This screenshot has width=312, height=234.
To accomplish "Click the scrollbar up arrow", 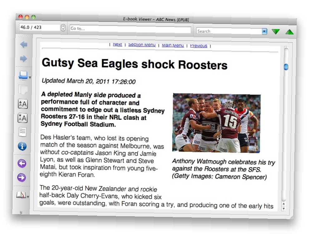I will [284, 204].
